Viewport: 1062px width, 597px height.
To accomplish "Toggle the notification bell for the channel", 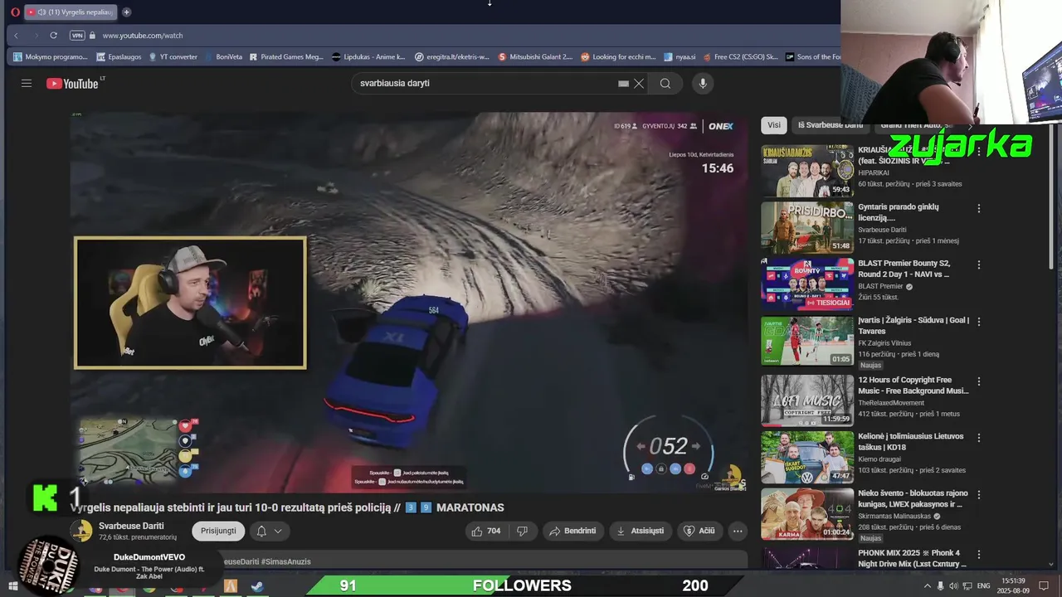I will tap(261, 531).
